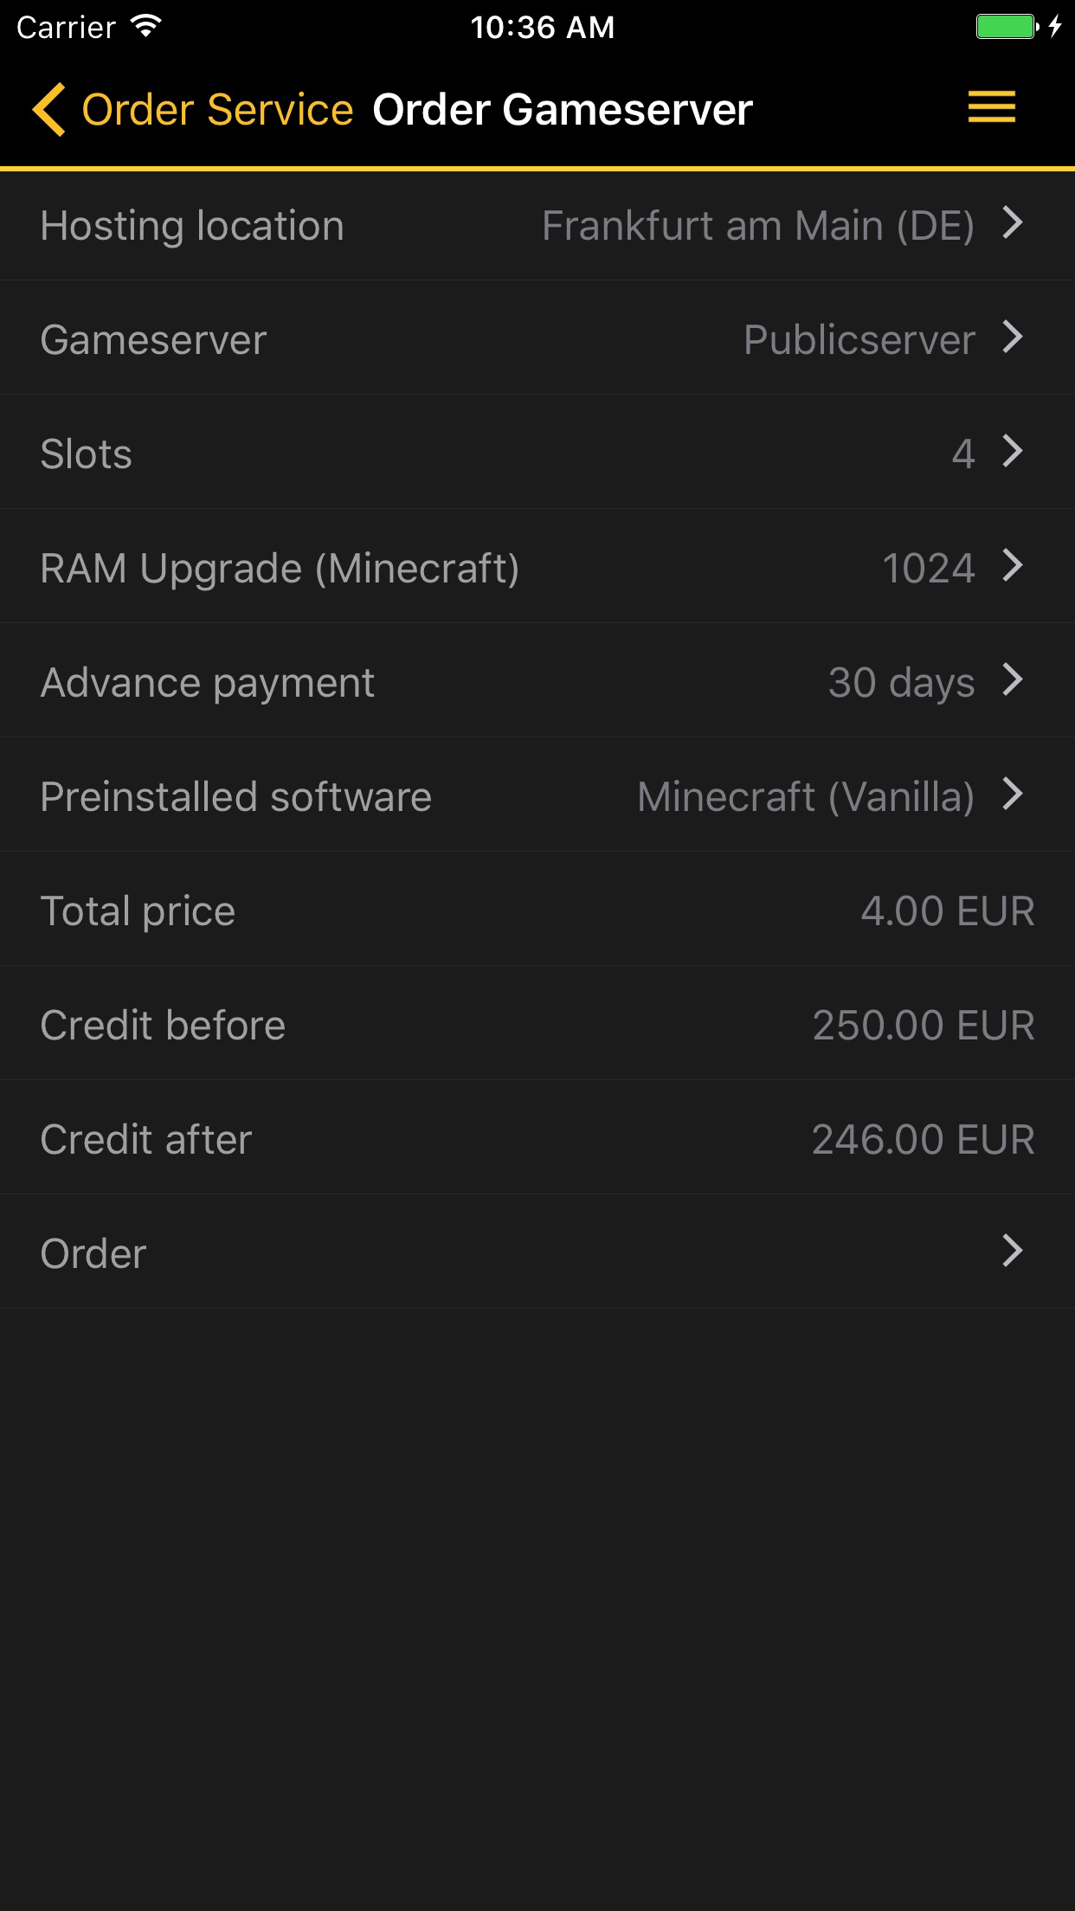Select Frankfurt am Main (DE) value

[757, 226]
